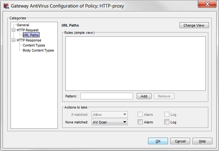219x151 pixels.
Task: Focus the Pattern text field
Action: click(107, 96)
